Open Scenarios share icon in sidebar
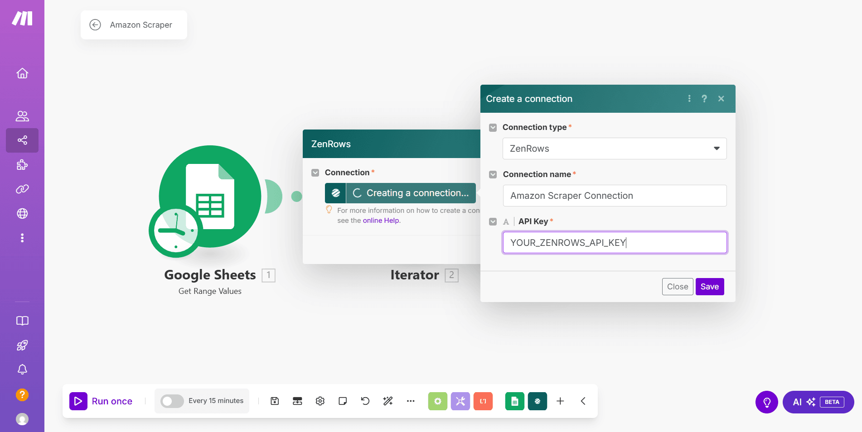The height and width of the screenshot is (432, 862). pos(22,140)
